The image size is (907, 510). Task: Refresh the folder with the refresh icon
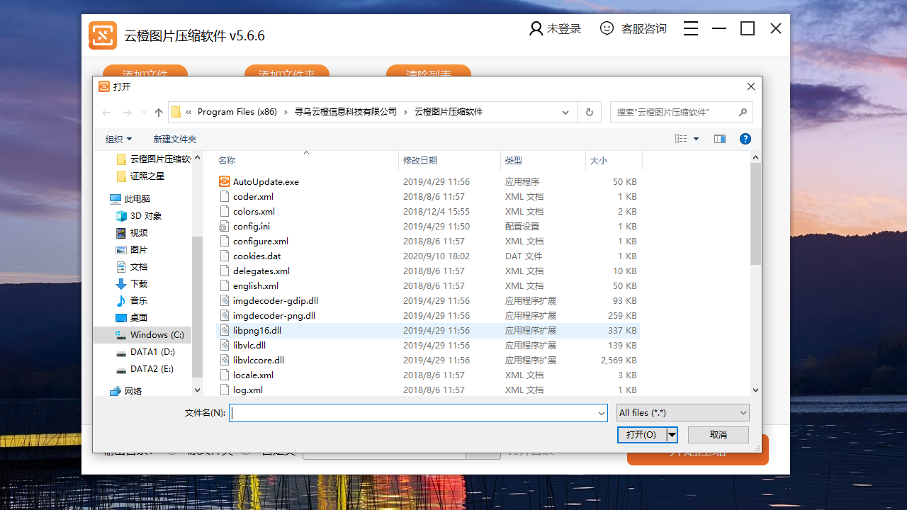(589, 112)
